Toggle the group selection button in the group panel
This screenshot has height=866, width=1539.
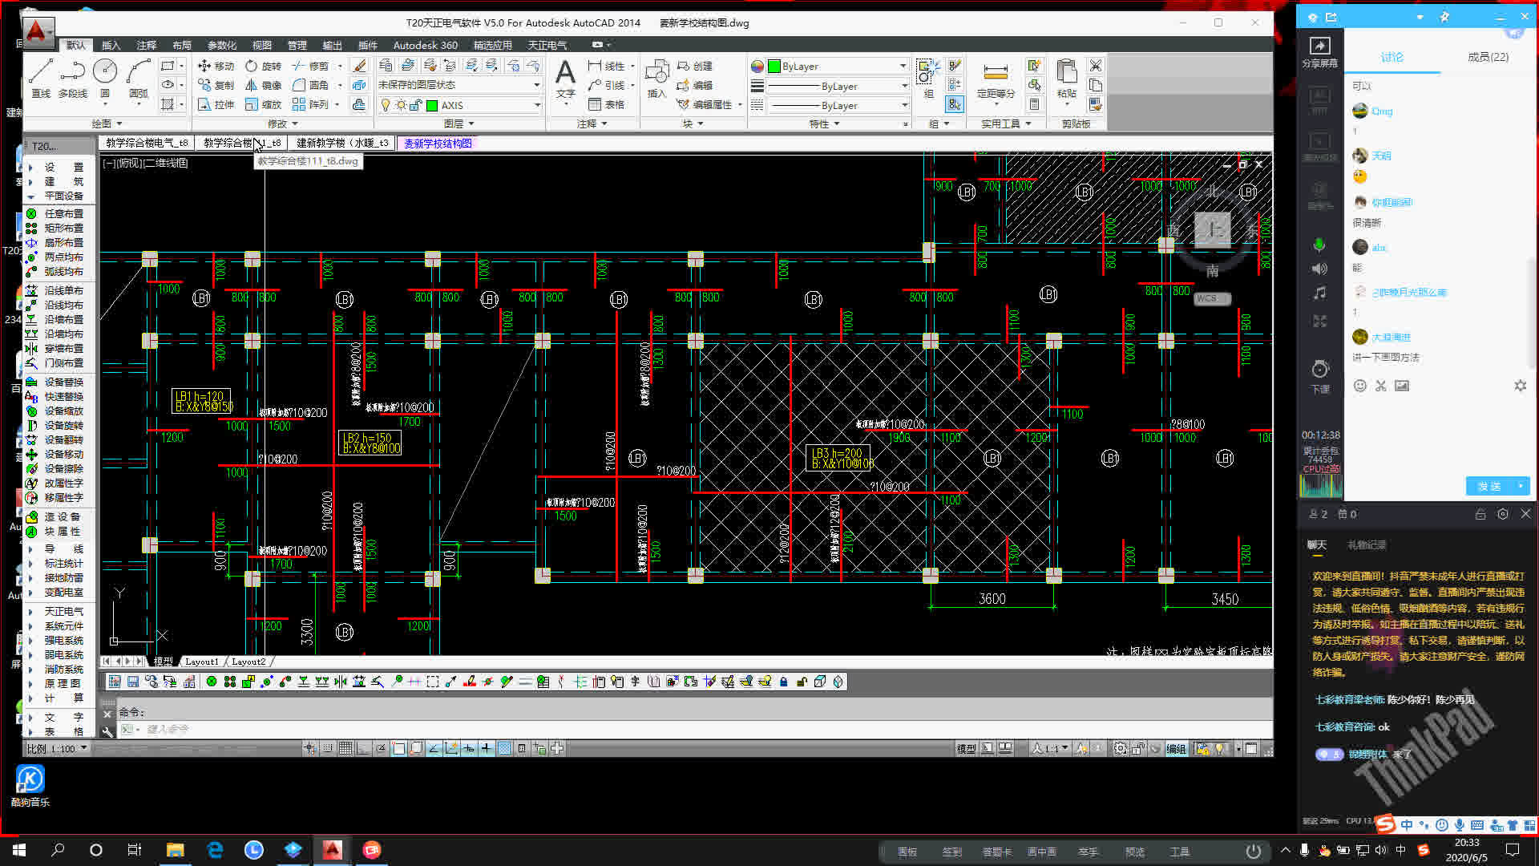[x=954, y=104]
